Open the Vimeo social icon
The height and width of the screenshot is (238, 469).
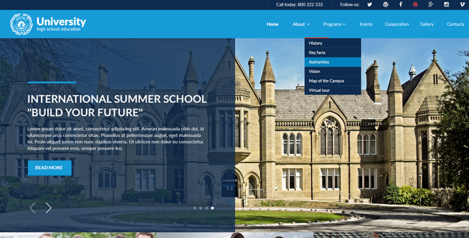[462, 5]
